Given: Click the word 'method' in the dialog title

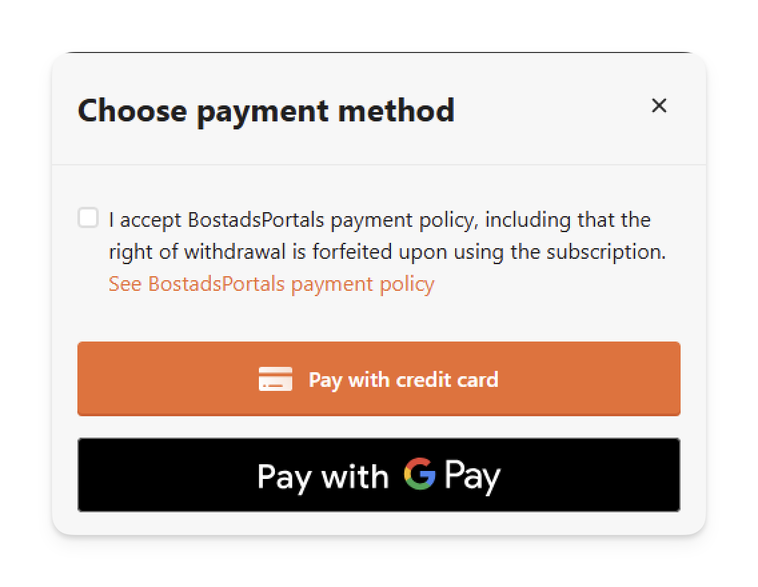Looking at the screenshot, I should (396, 111).
